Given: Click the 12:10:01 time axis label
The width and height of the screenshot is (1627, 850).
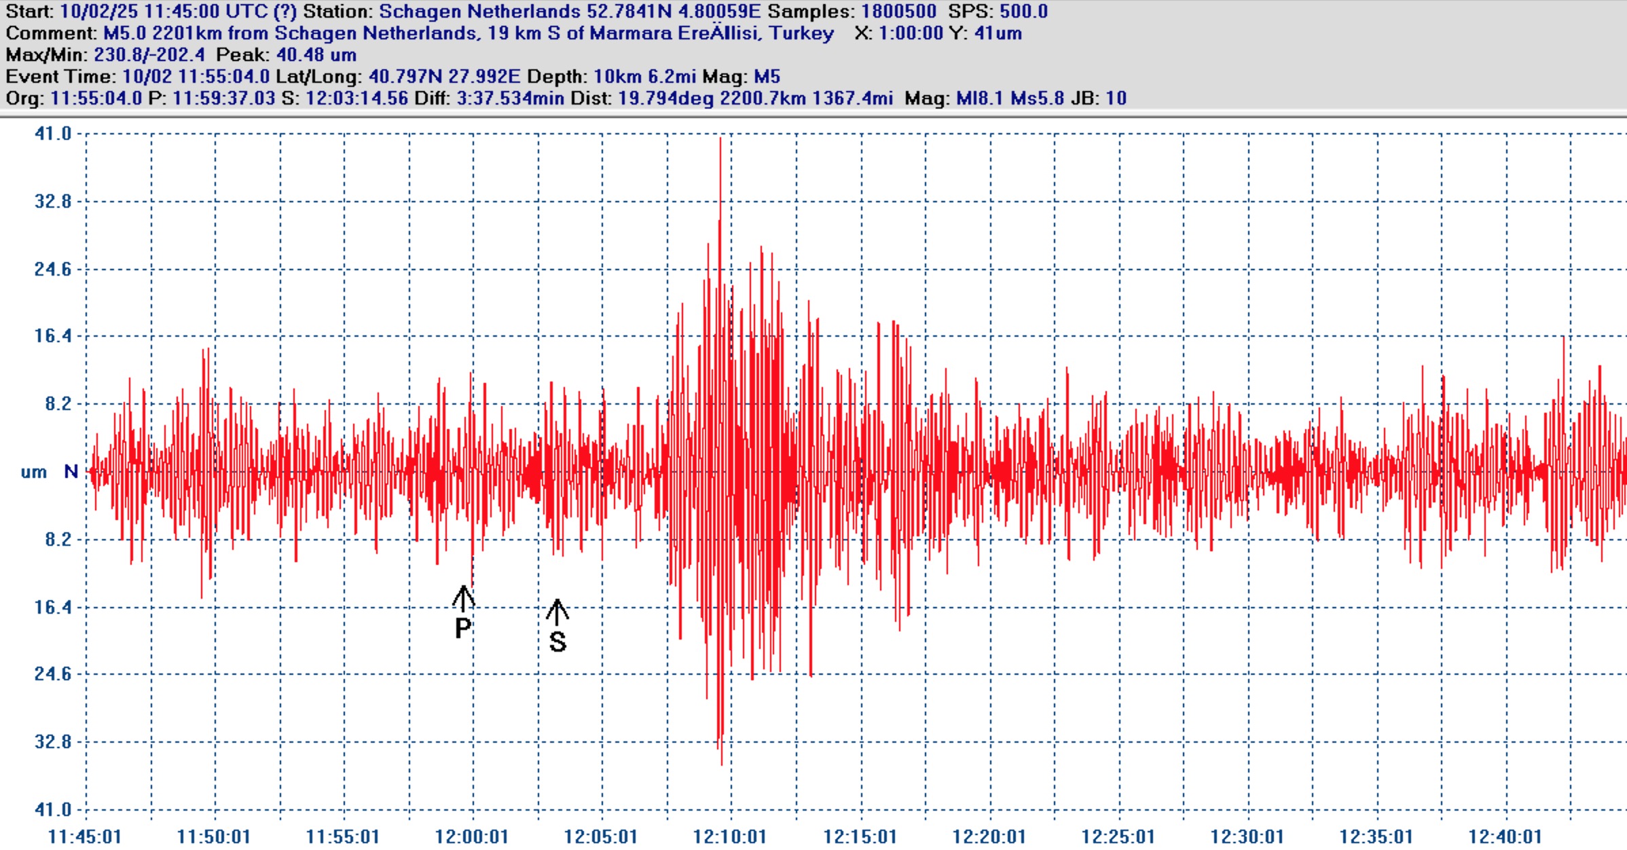Looking at the screenshot, I should click(729, 836).
